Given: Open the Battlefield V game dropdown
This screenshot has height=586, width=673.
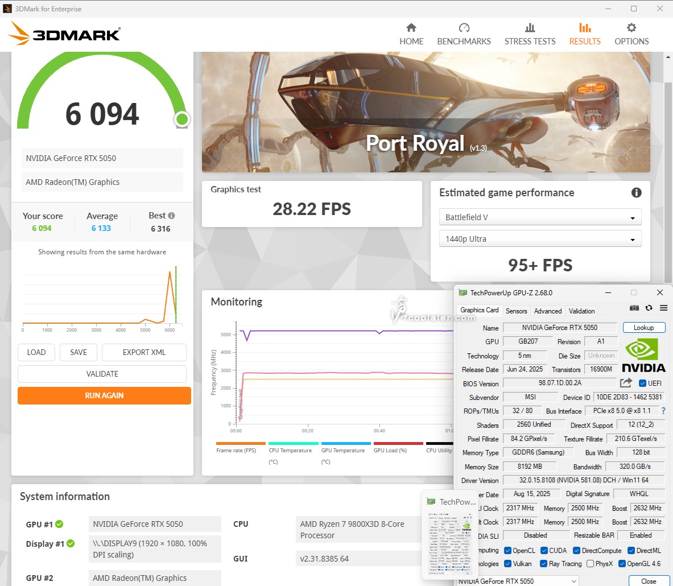Looking at the screenshot, I should 540,217.
